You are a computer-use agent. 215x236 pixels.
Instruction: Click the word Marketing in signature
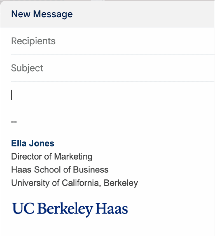click(73, 156)
